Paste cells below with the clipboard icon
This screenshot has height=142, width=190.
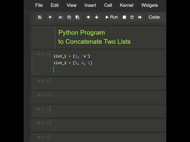pyautogui.click(x=77, y=17)
